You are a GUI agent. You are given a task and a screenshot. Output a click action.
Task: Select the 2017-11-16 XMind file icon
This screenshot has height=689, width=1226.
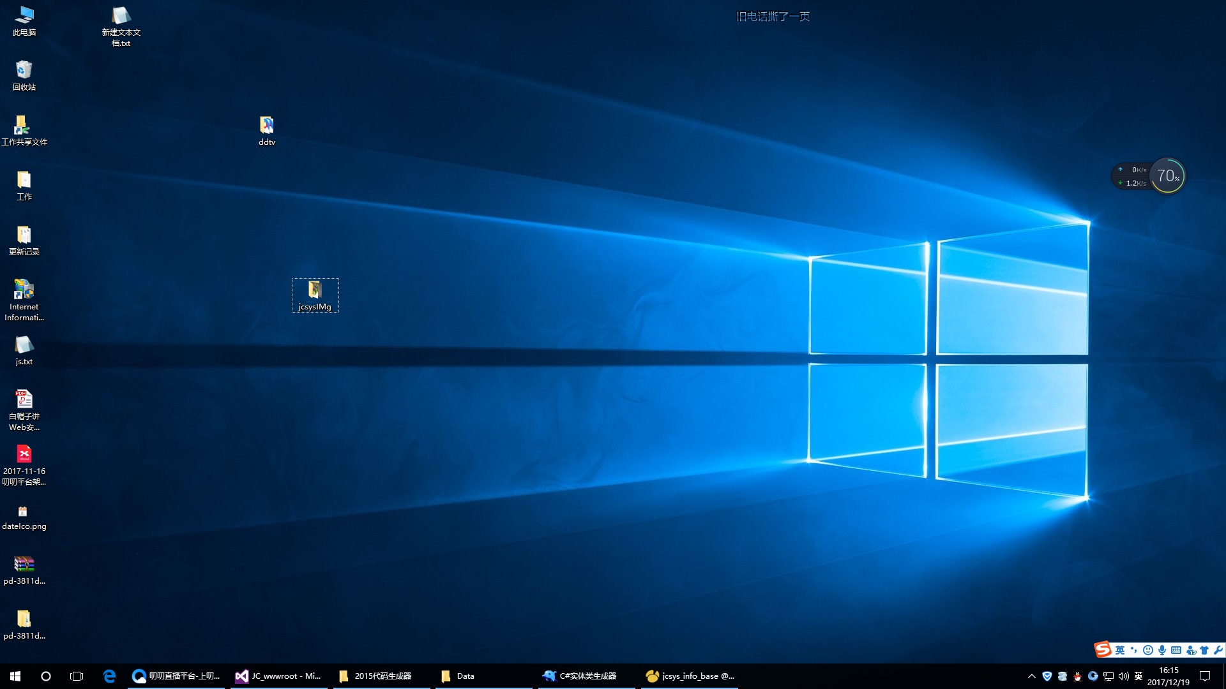point(24,465)
